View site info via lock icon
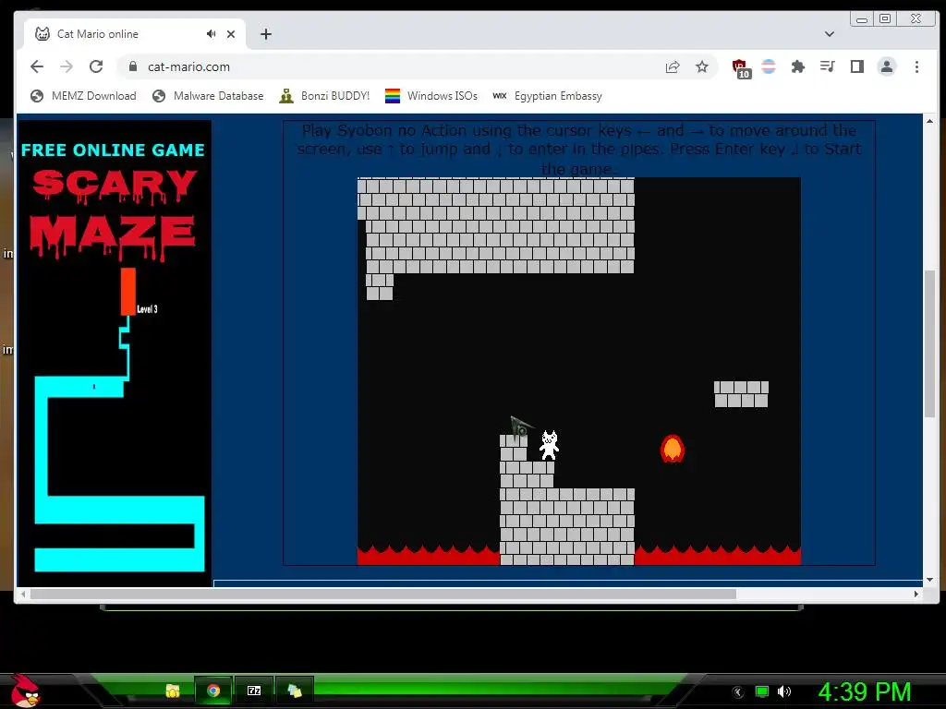The image size is (946, 709). pyautogui.click(x=133, y=66)
